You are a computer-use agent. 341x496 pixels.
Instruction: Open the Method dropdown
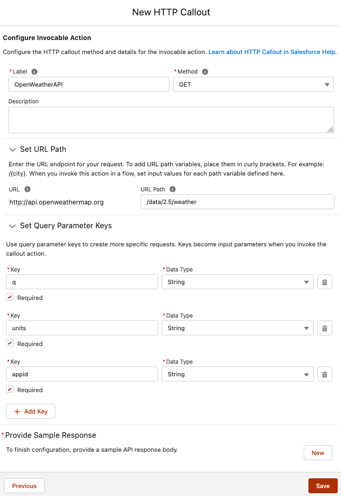click(254, 85)
